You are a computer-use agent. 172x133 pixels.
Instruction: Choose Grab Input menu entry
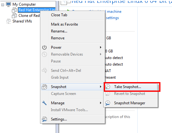click(x=73, y=77)
